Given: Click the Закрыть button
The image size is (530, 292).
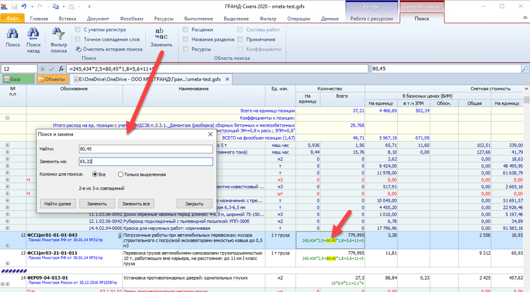Looking at the screenshot, I should (x=195, y=204).
